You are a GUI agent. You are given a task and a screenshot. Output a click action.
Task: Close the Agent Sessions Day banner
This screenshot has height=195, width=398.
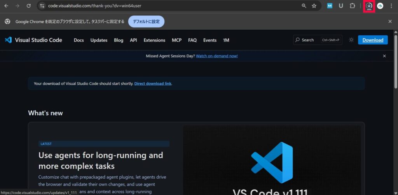point(384,56)
